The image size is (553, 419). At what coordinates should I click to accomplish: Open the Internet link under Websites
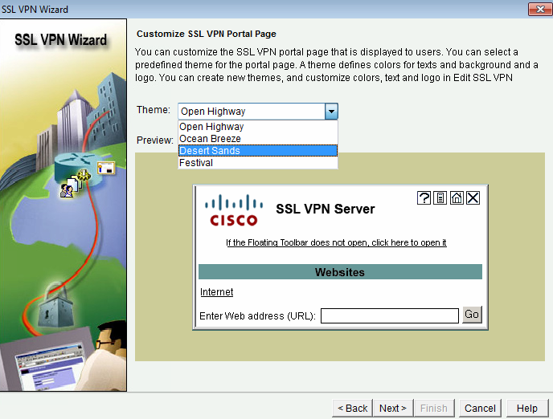click(x=216, y=292)
